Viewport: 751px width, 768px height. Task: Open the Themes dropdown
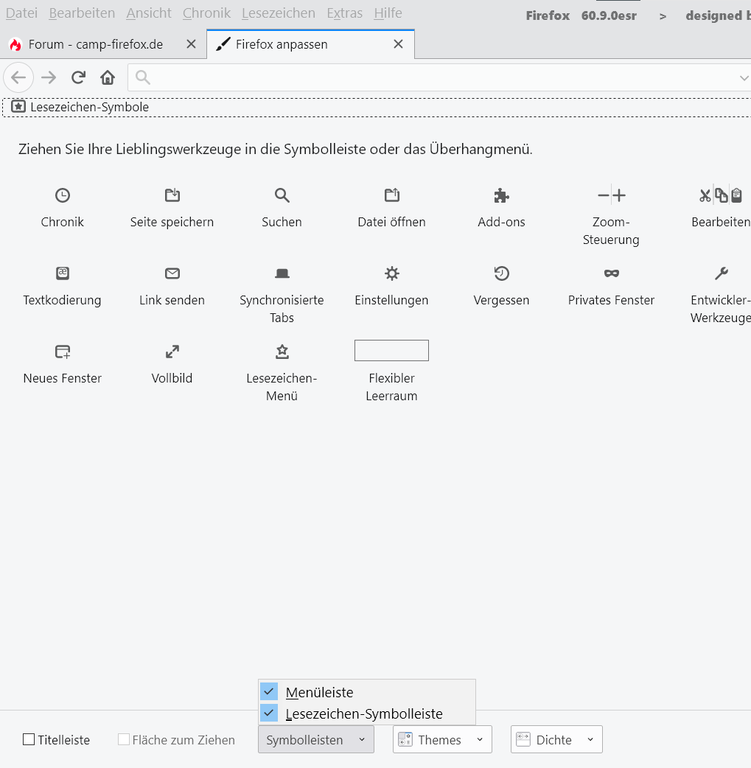(442, 739)
